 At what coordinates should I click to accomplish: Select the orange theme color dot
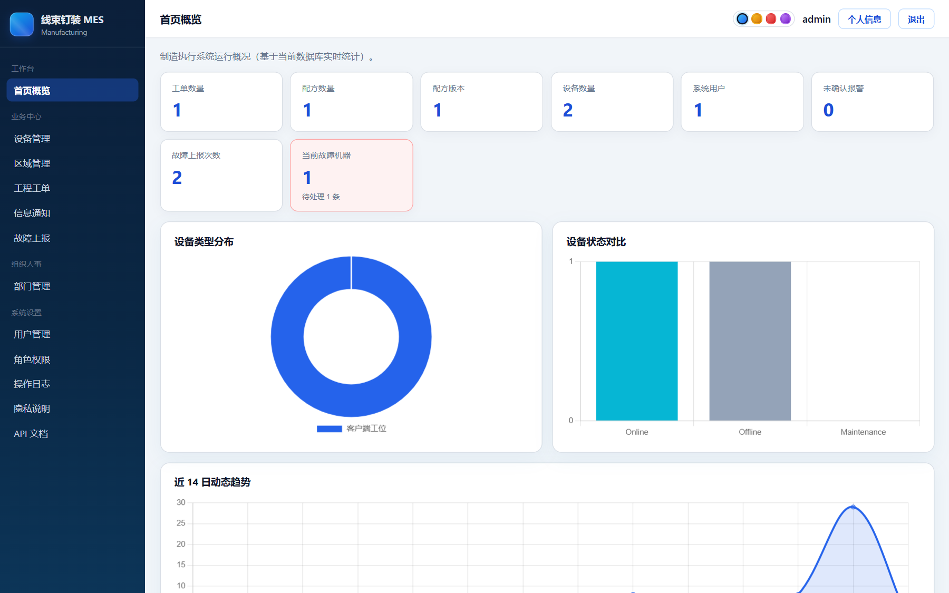point(757,19)
